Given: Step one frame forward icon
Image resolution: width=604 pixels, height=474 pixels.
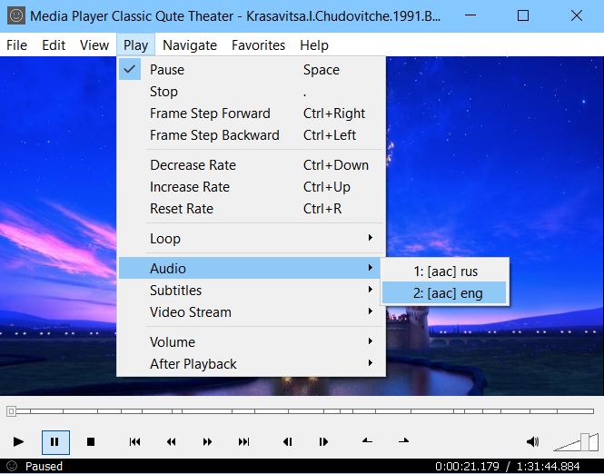Looking at the screenshot, I should pyautogui.click(x=323, y=442).
